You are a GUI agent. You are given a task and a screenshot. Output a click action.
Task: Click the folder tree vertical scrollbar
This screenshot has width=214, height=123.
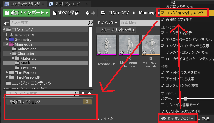90,57
